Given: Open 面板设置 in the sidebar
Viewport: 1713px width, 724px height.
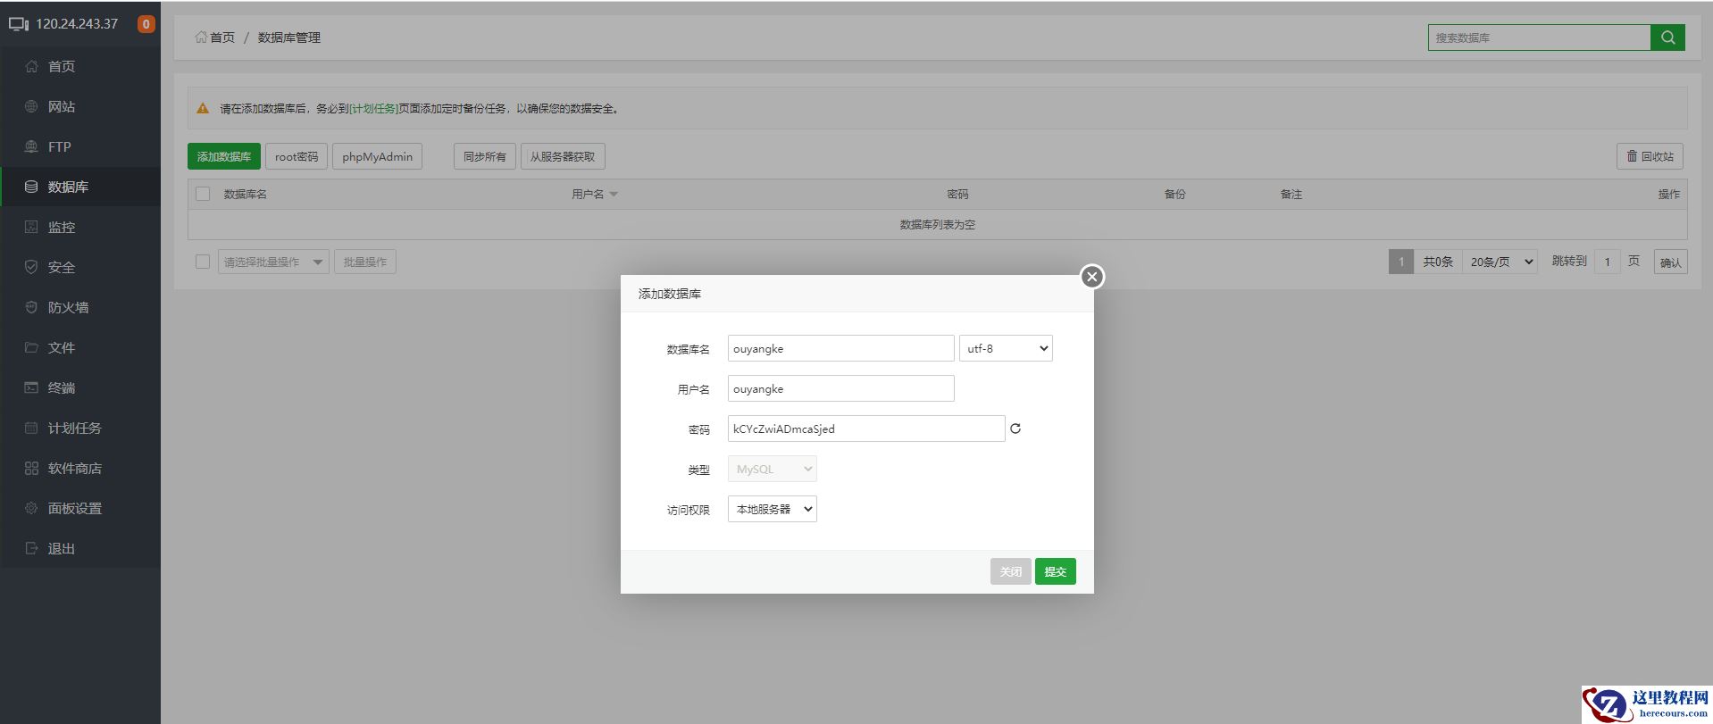Looking at the screenshot, I should (80, 508).
